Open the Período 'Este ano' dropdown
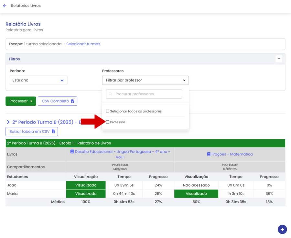The width and height of the screenshot is (291, 238). point(38,80)
